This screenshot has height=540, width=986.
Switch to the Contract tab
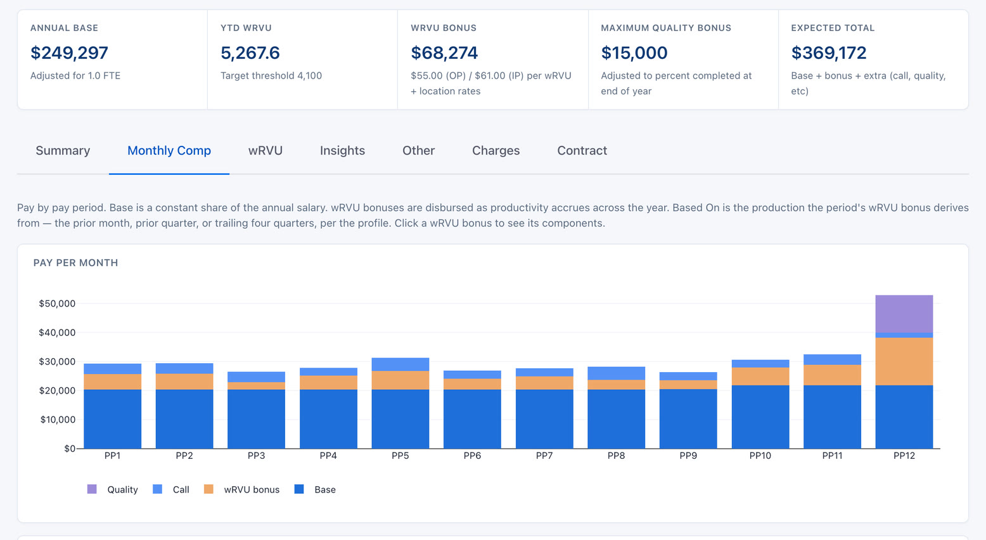coord(582,151)
